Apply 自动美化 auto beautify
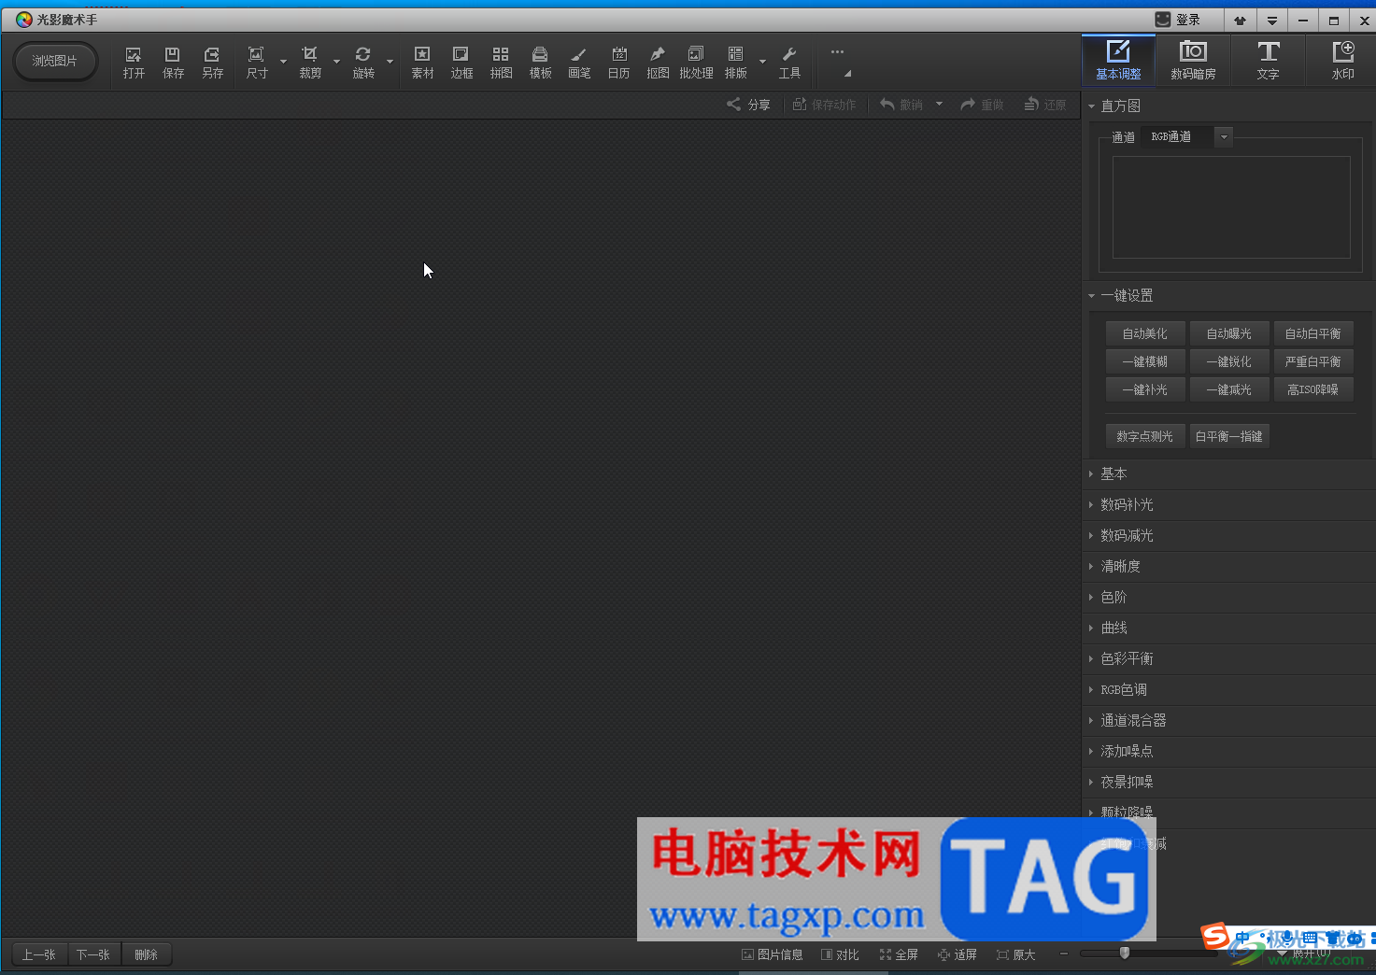The width and height of the screenshot is (1376, 975). tap(1145, 333)
